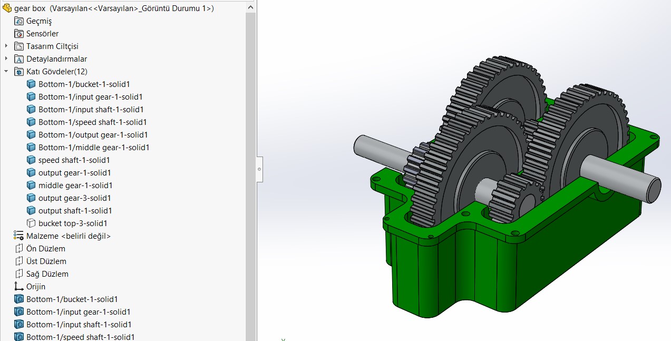671x341 pixels.
Task: Click the Sağ Düzlem plane icon
Action: click(x=19, y=274)
